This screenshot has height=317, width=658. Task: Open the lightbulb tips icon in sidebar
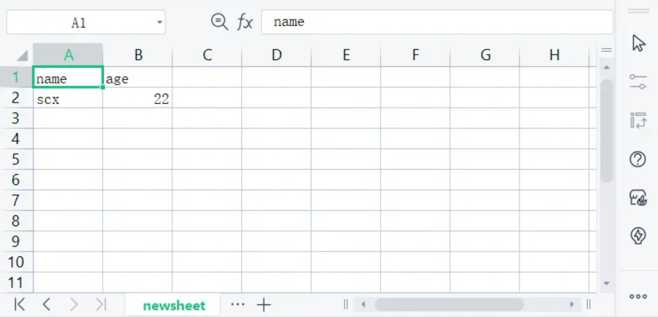pos(638,235)
